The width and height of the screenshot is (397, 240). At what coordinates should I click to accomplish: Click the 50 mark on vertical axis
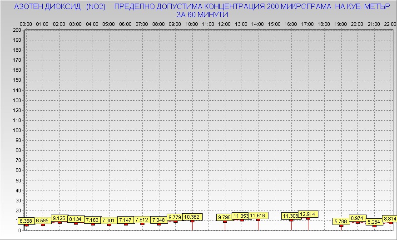pyautogui.click(x=18, y=180)
